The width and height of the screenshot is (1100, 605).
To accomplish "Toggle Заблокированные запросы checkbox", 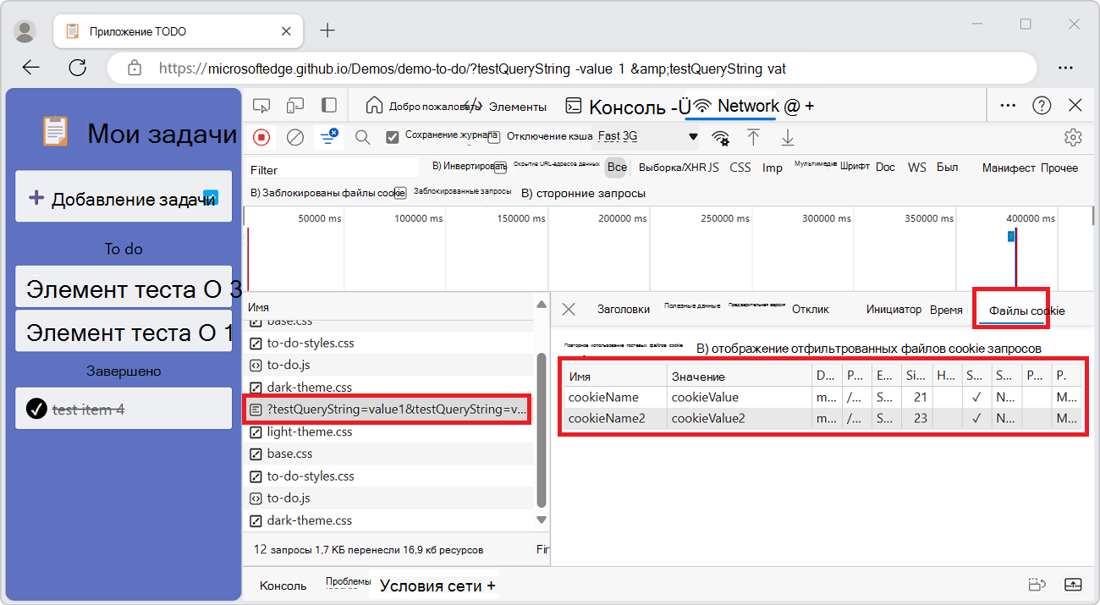I will [x=400, y=193].
